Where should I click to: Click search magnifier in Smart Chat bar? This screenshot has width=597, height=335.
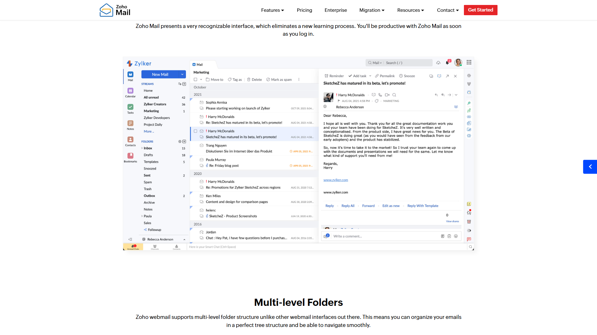[470, 247]
